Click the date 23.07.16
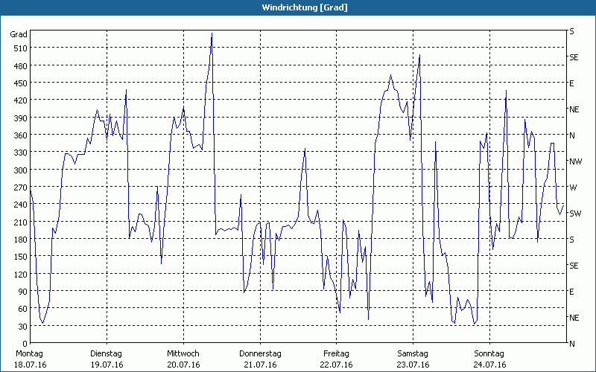The image size is (596, 372). tap(413, 365)
